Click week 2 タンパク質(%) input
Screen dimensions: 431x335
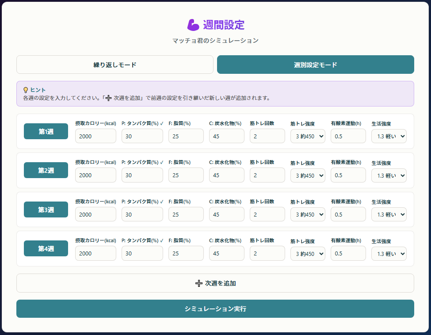tap(142, 175)
